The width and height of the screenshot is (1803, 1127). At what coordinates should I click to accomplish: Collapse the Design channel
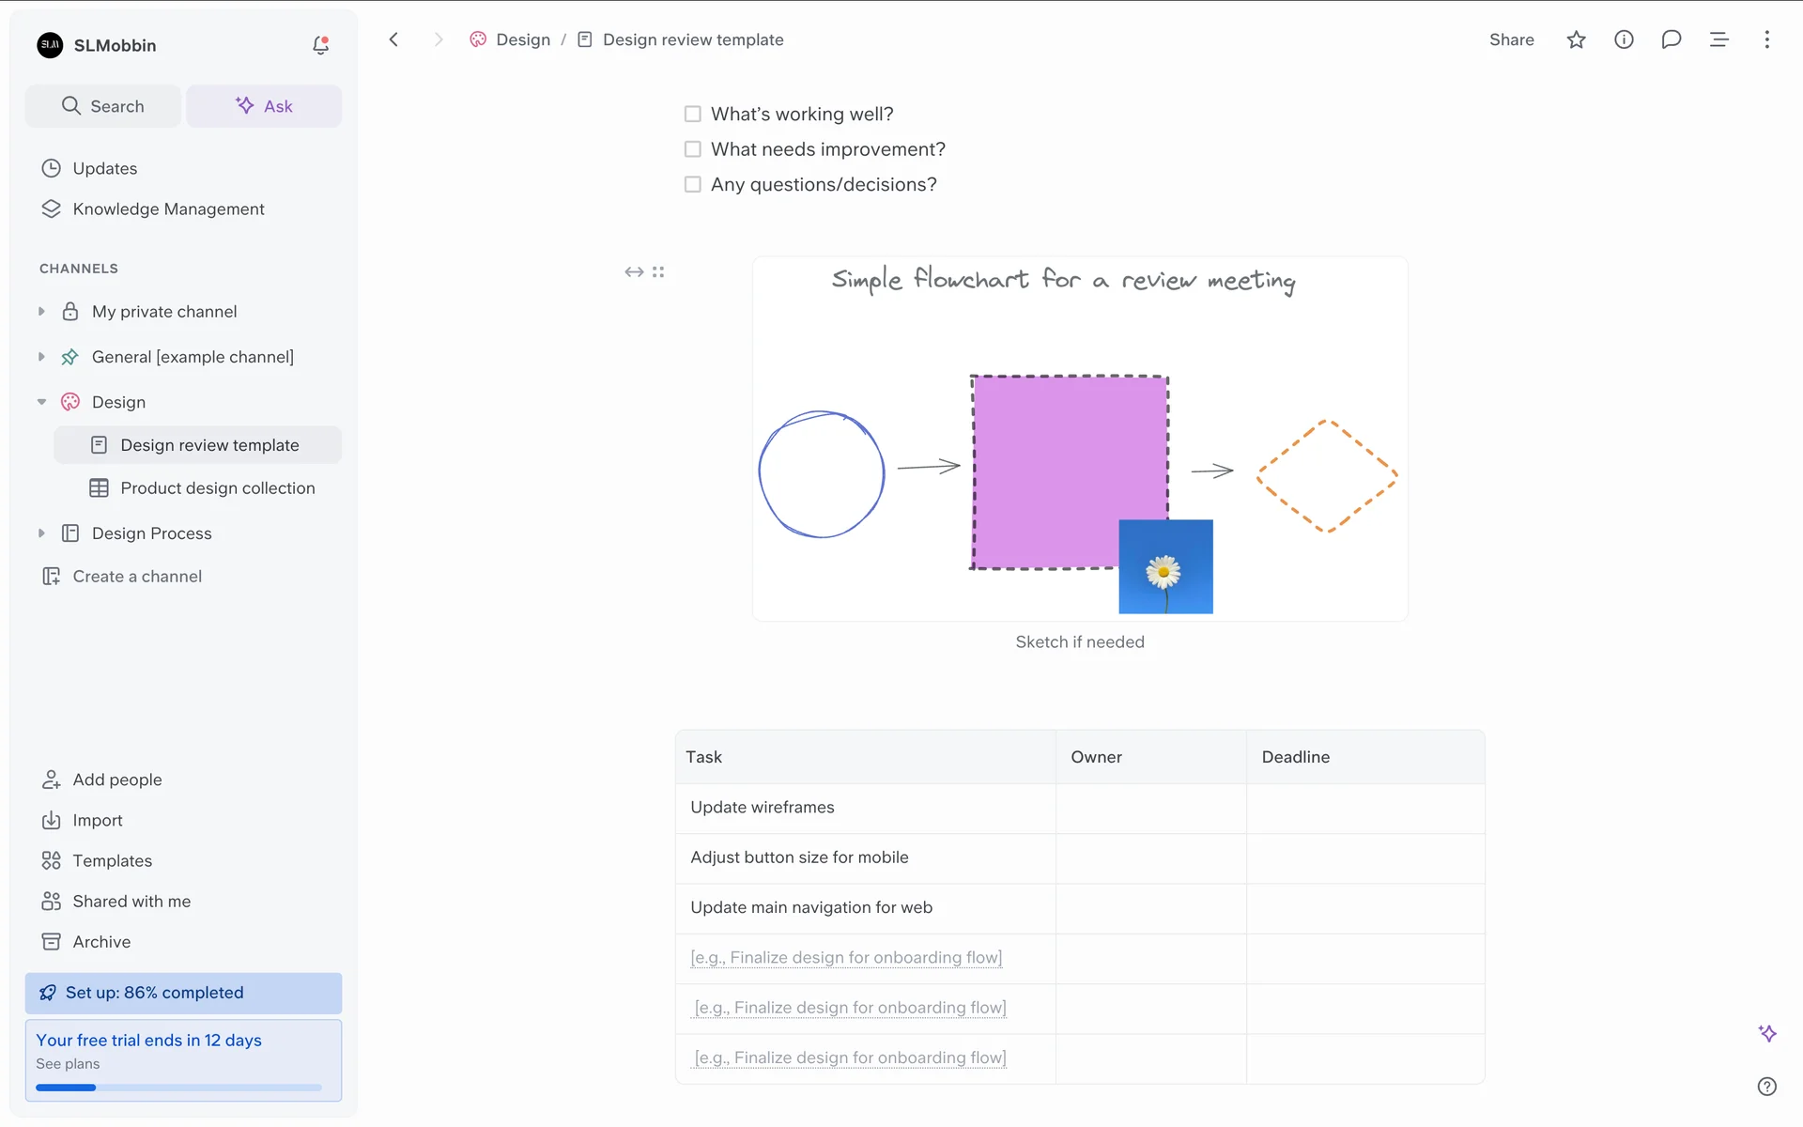pyautogui.click(x=41, y=402)
